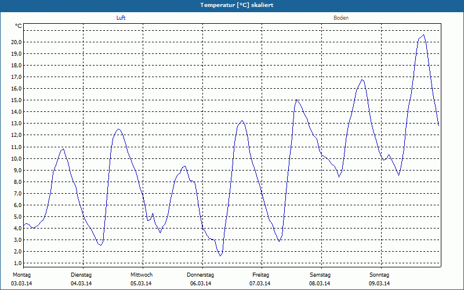Click the '19,0' y-axis value
The image size is (464, 290).
click(x=16, y=53)
